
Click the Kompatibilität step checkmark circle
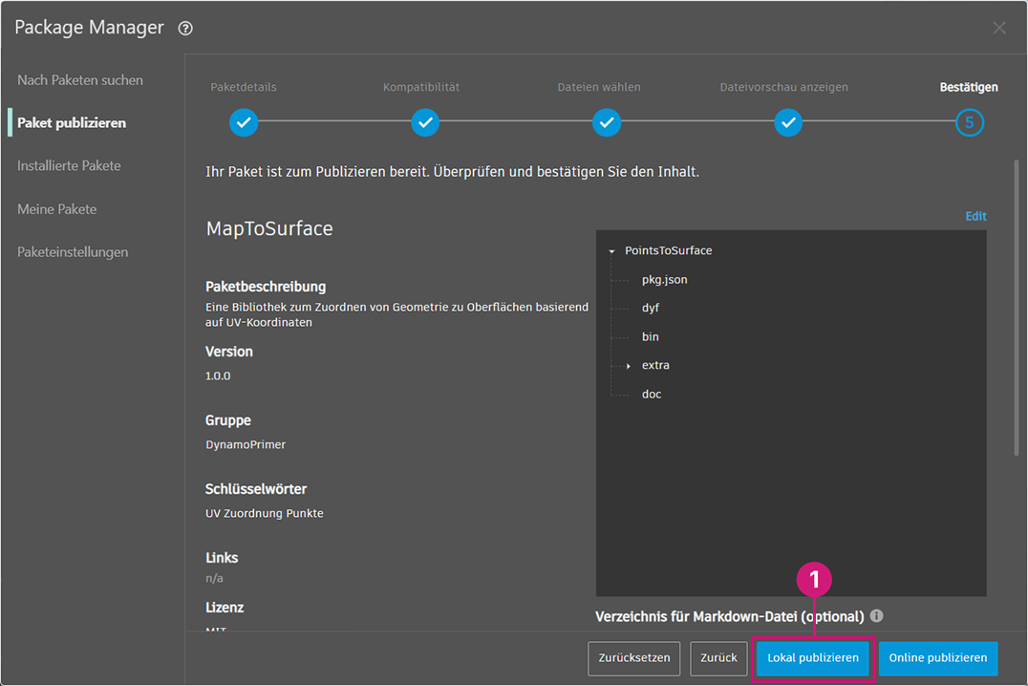(x=425, y=122)
